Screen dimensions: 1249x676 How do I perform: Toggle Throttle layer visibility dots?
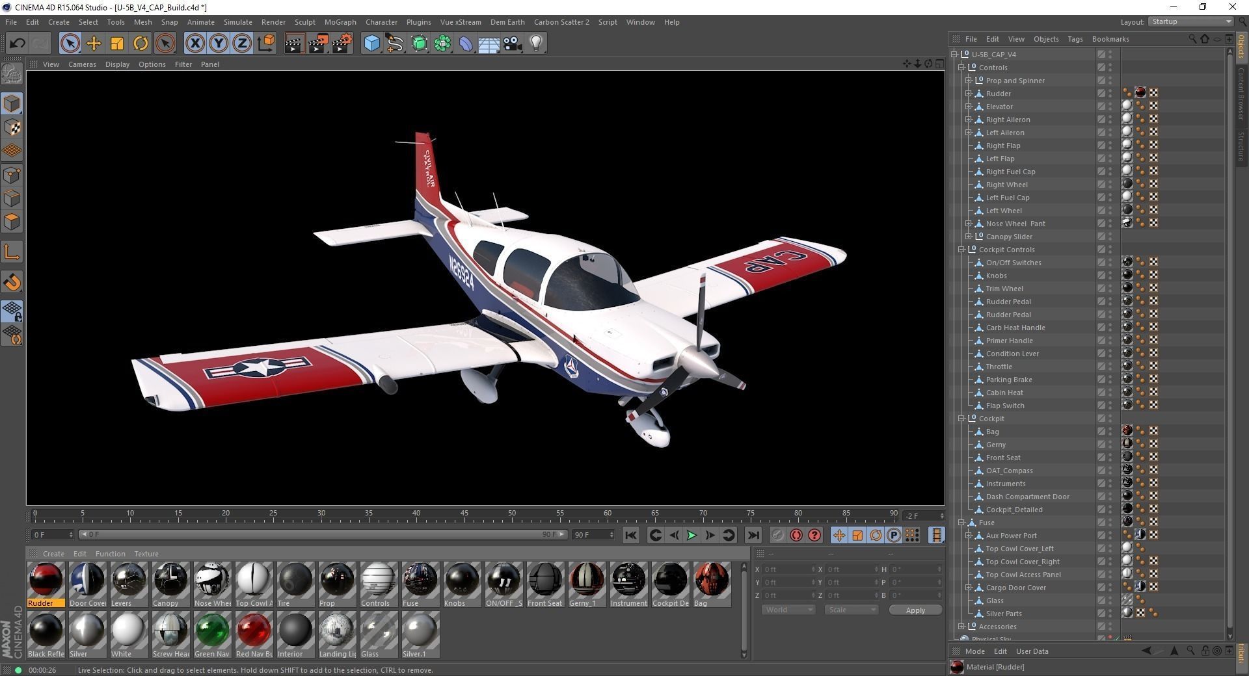(x=1110, y=367)
